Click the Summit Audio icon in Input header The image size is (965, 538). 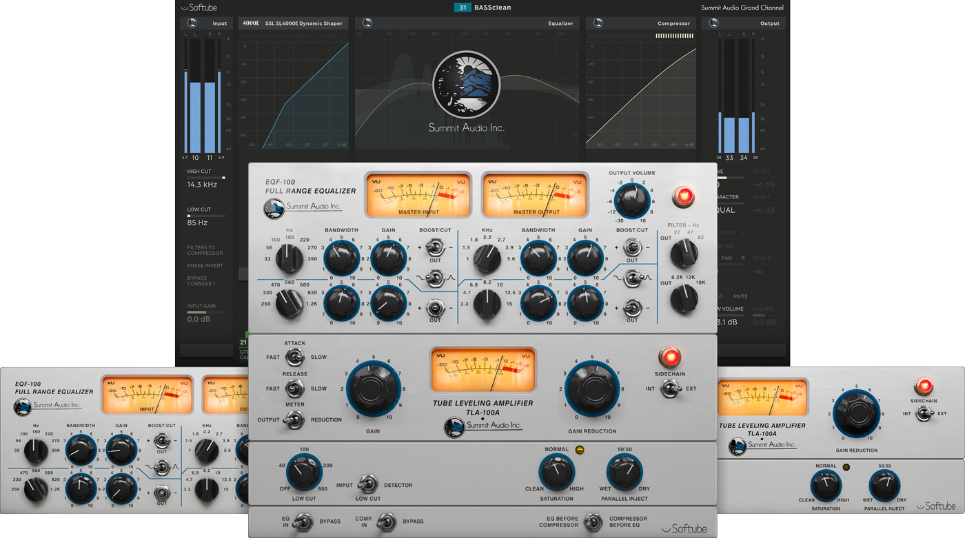[x=192, y=23]
